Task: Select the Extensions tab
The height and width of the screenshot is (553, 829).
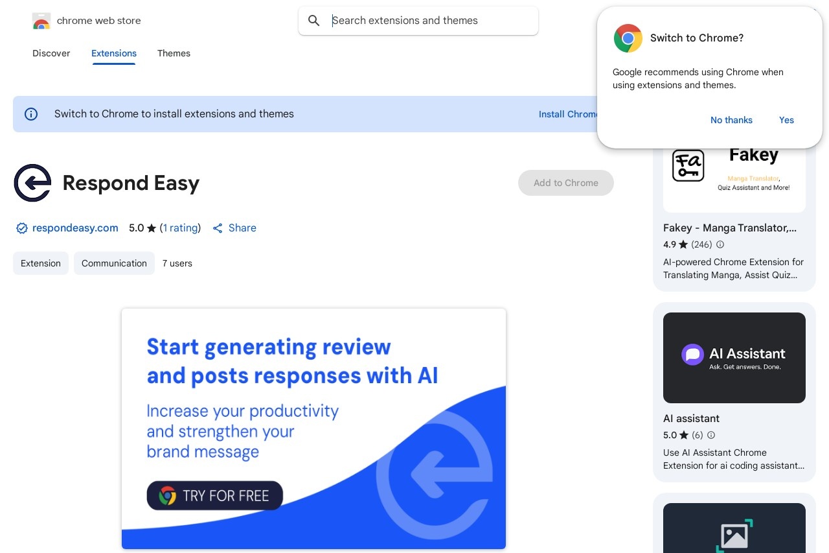Action: (114, 53)
